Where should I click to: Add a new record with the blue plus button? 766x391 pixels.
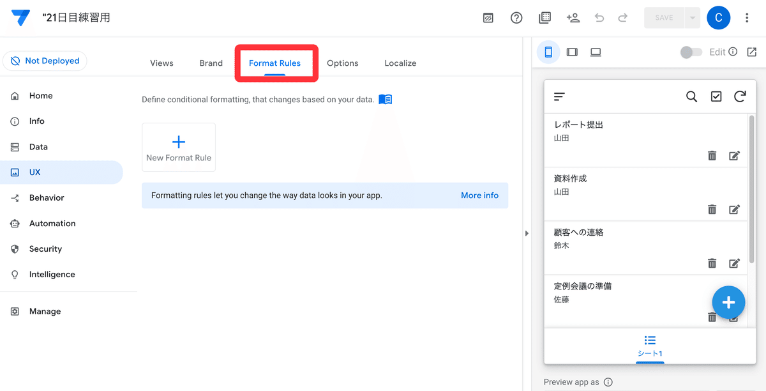coord(728,302)
